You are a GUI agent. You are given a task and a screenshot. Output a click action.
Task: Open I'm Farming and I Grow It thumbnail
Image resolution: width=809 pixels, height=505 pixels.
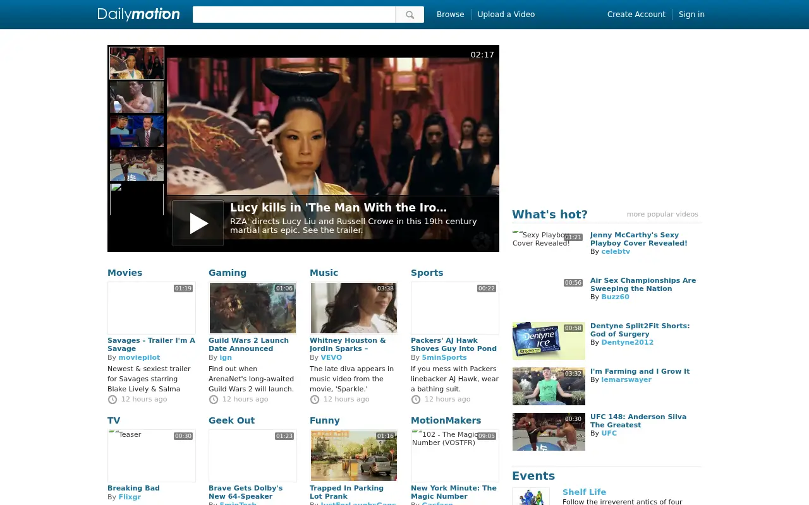549,386
